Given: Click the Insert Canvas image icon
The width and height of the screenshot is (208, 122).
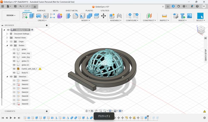Looking at the screenshot, I should click(190, 16).
